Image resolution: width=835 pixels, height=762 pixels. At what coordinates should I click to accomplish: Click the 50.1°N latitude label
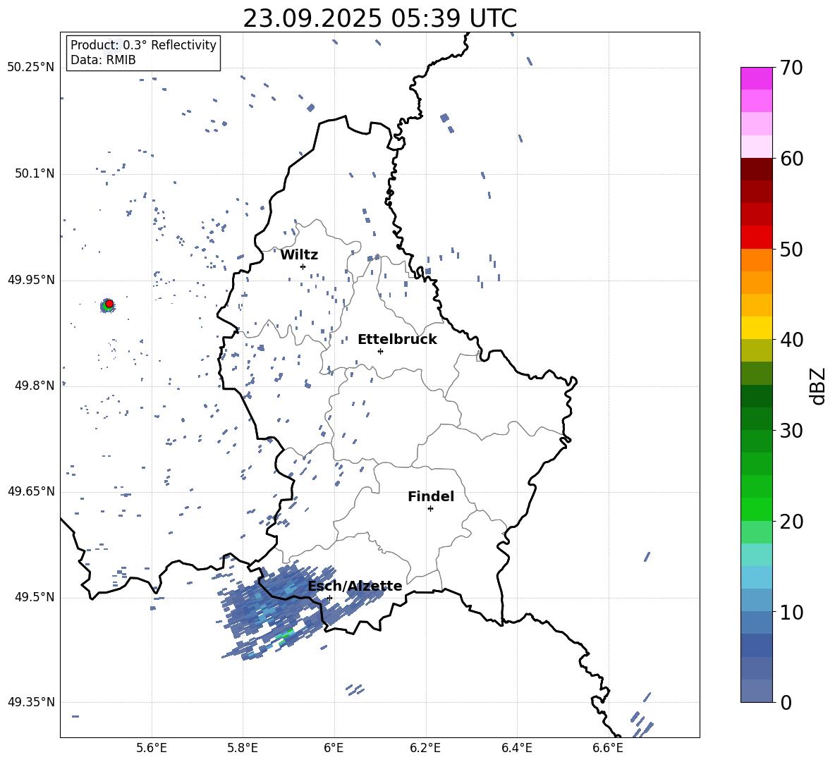click(x=34, y=174)
